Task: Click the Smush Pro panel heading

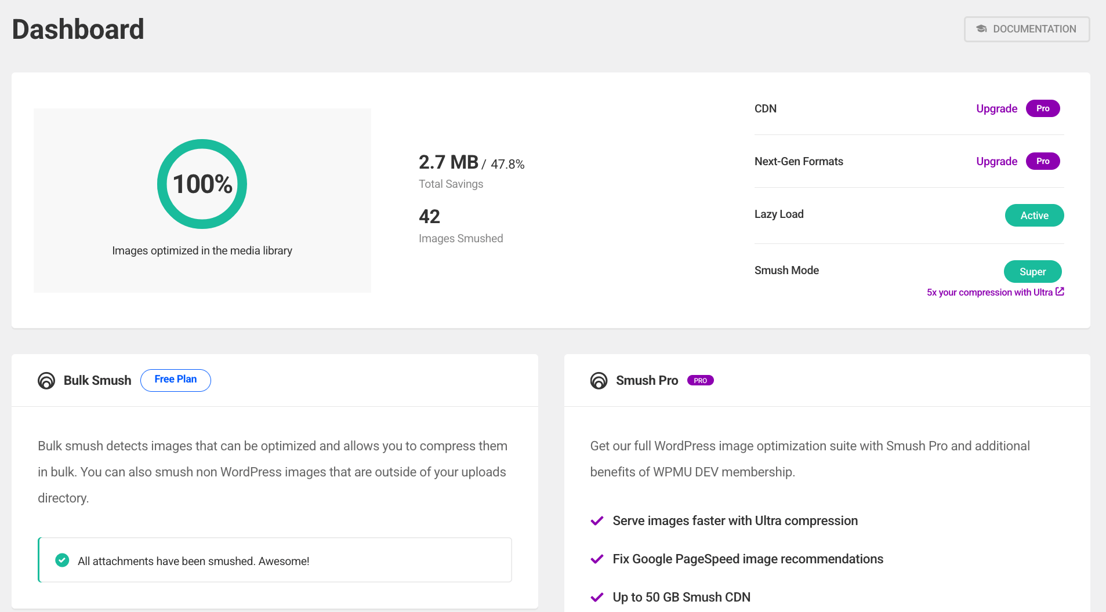Action: [647, 381]
